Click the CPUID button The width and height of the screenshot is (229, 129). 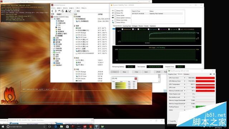click(x=158, y=72)
